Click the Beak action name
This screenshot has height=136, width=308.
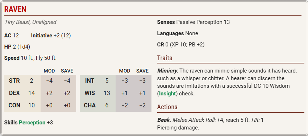[164, 120]
